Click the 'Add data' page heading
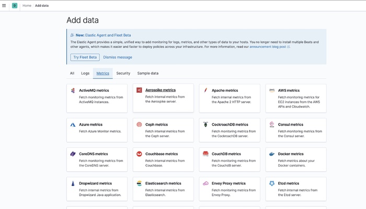The width and height of the screenshot is (366, 209). point(83,20)
